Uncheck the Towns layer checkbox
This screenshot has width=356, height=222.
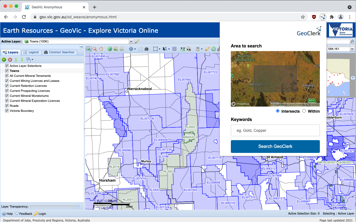coord(7,71)
